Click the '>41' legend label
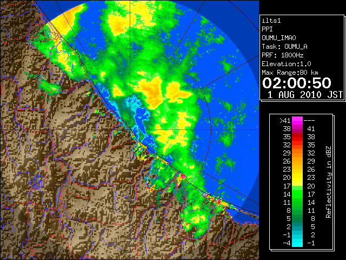 click(285, 121)
